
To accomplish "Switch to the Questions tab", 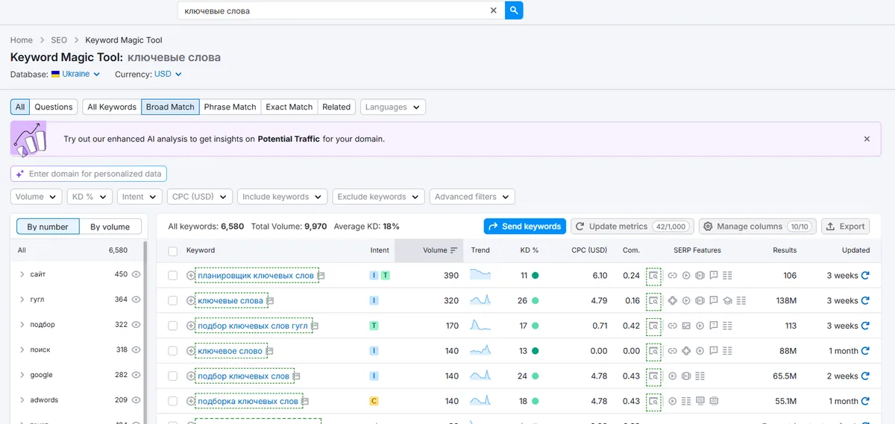I will tap(54, 107).
